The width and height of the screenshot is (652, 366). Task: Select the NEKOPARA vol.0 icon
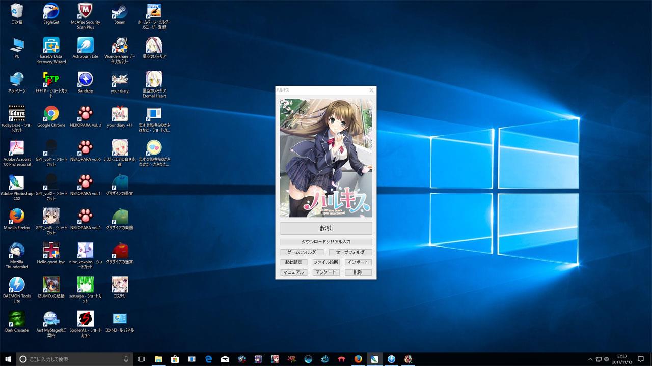[85, 150]
